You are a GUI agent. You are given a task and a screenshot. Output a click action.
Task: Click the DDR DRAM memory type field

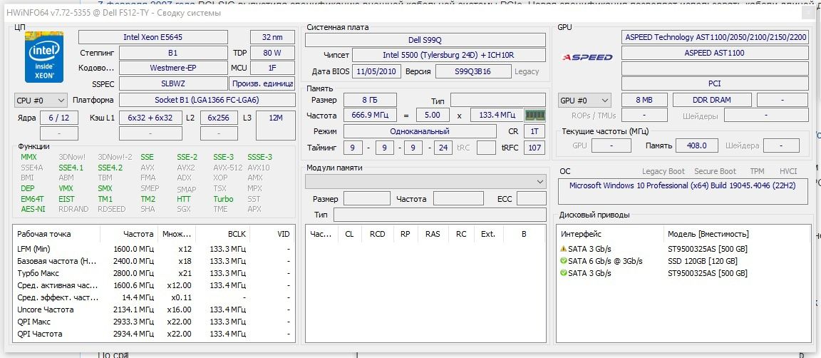point(712,100)
